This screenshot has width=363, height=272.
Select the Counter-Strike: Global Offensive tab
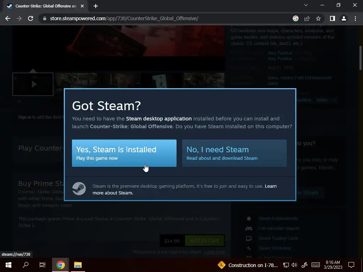tap(46, 6)
